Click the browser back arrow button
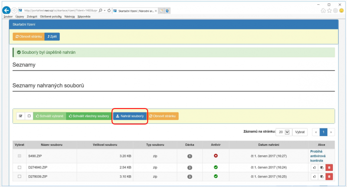Screen dimensions: 347x187 [x=7, y=10]
